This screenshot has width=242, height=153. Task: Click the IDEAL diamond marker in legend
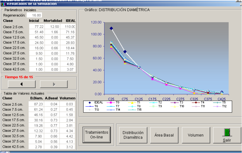[x=88, y=102]
